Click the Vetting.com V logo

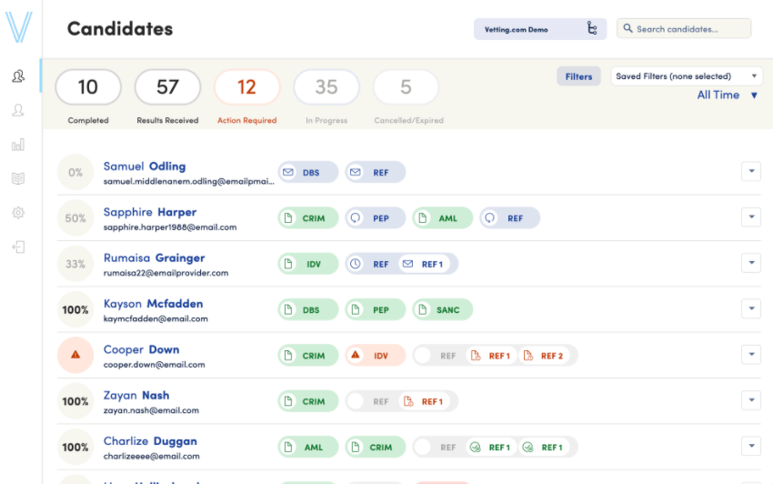pos(18,27)
